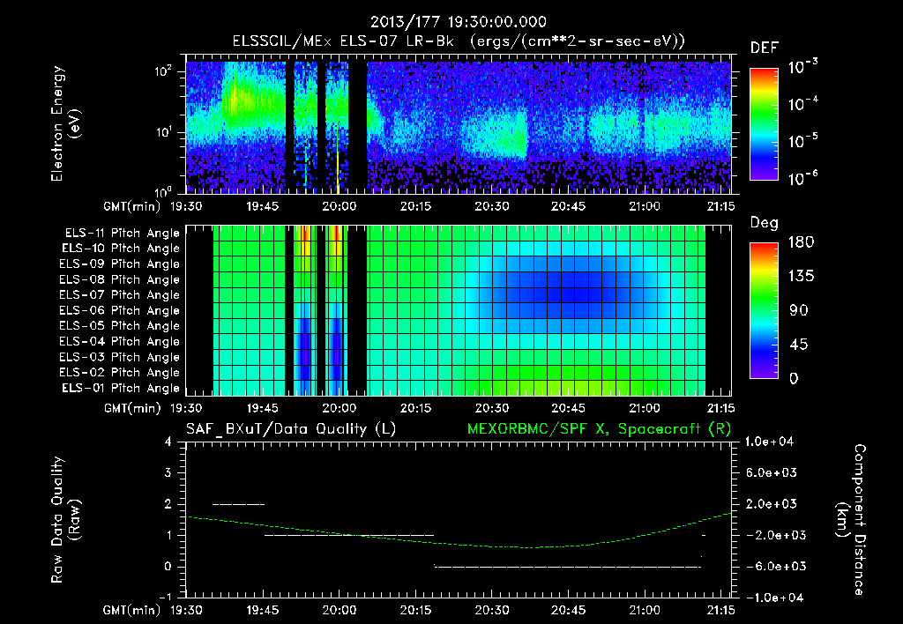
Task: Select the ELS-08 Pitch Angle row label
Action: [x=119, y=279]
